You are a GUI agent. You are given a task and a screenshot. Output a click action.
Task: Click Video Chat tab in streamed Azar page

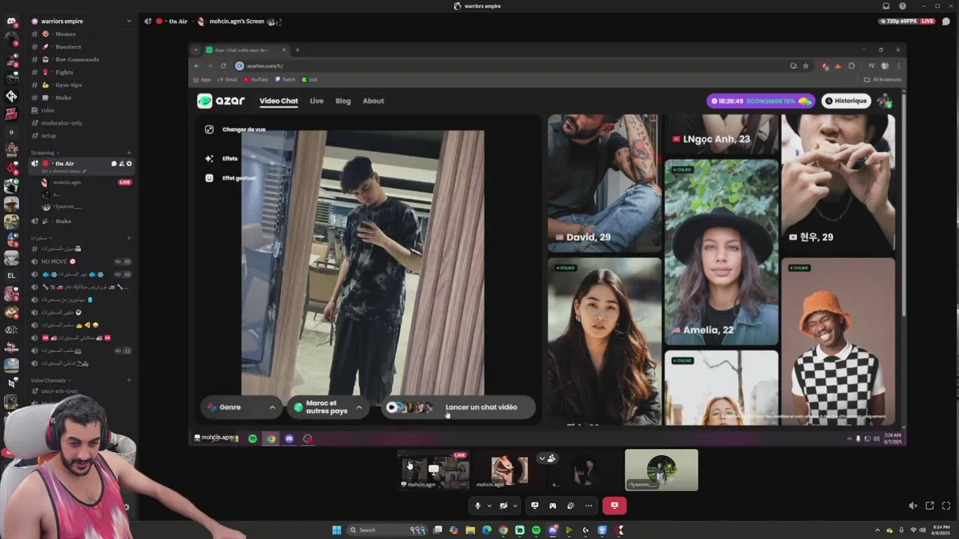279,101
